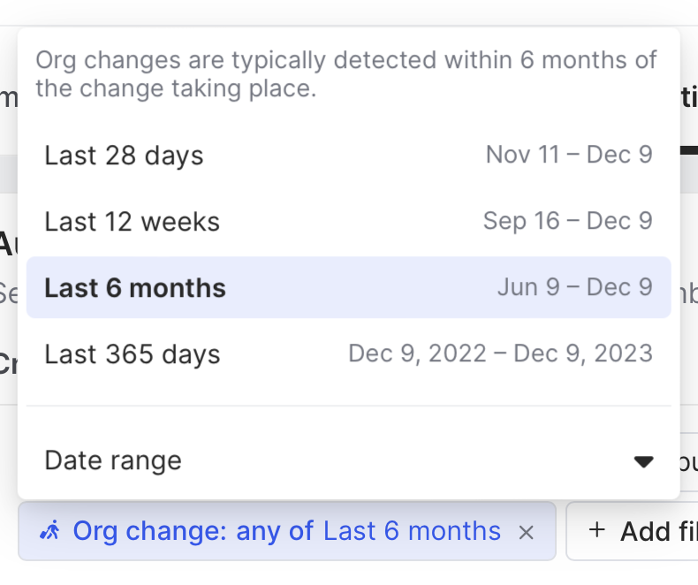
Task: Click "Dec 9, 2022 – Dec 9, 2023" range
Action: (x=500, y=353)
